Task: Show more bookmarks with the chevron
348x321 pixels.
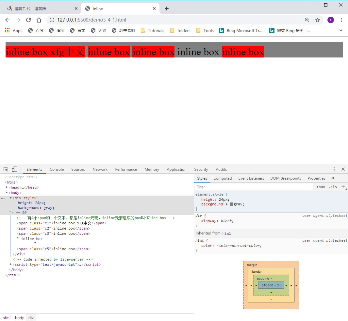Action: coord(341,30)
